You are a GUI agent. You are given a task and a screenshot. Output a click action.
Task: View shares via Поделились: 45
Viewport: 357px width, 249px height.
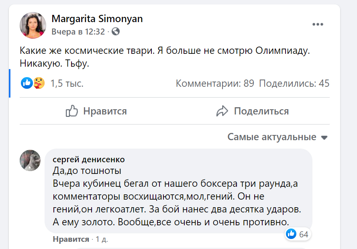[x=294, y=84]
